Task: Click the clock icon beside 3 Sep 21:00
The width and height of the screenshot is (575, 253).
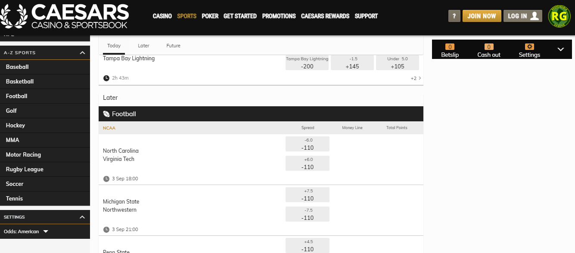Action: tap(106, 229)
